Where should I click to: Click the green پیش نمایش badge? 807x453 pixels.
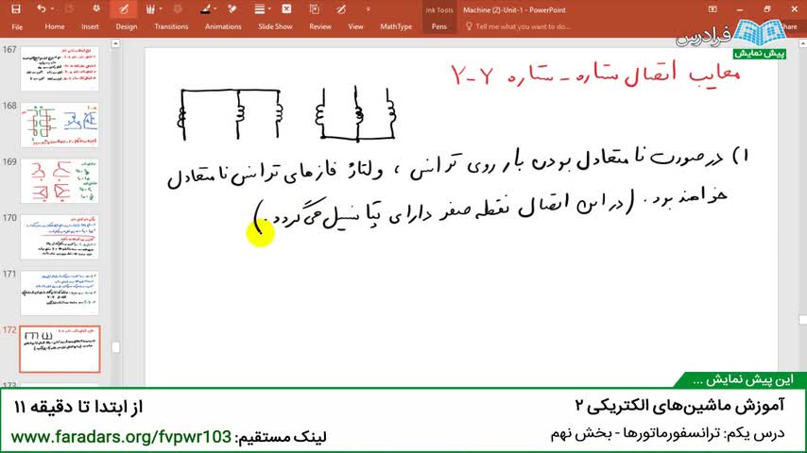(x=759, y=54)
